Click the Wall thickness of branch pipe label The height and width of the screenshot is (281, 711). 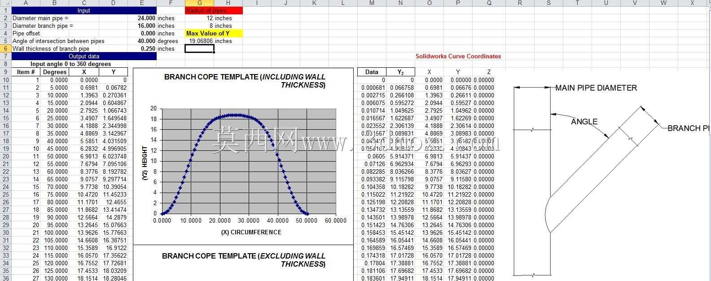pyautogui.click(x=51, y=49)
